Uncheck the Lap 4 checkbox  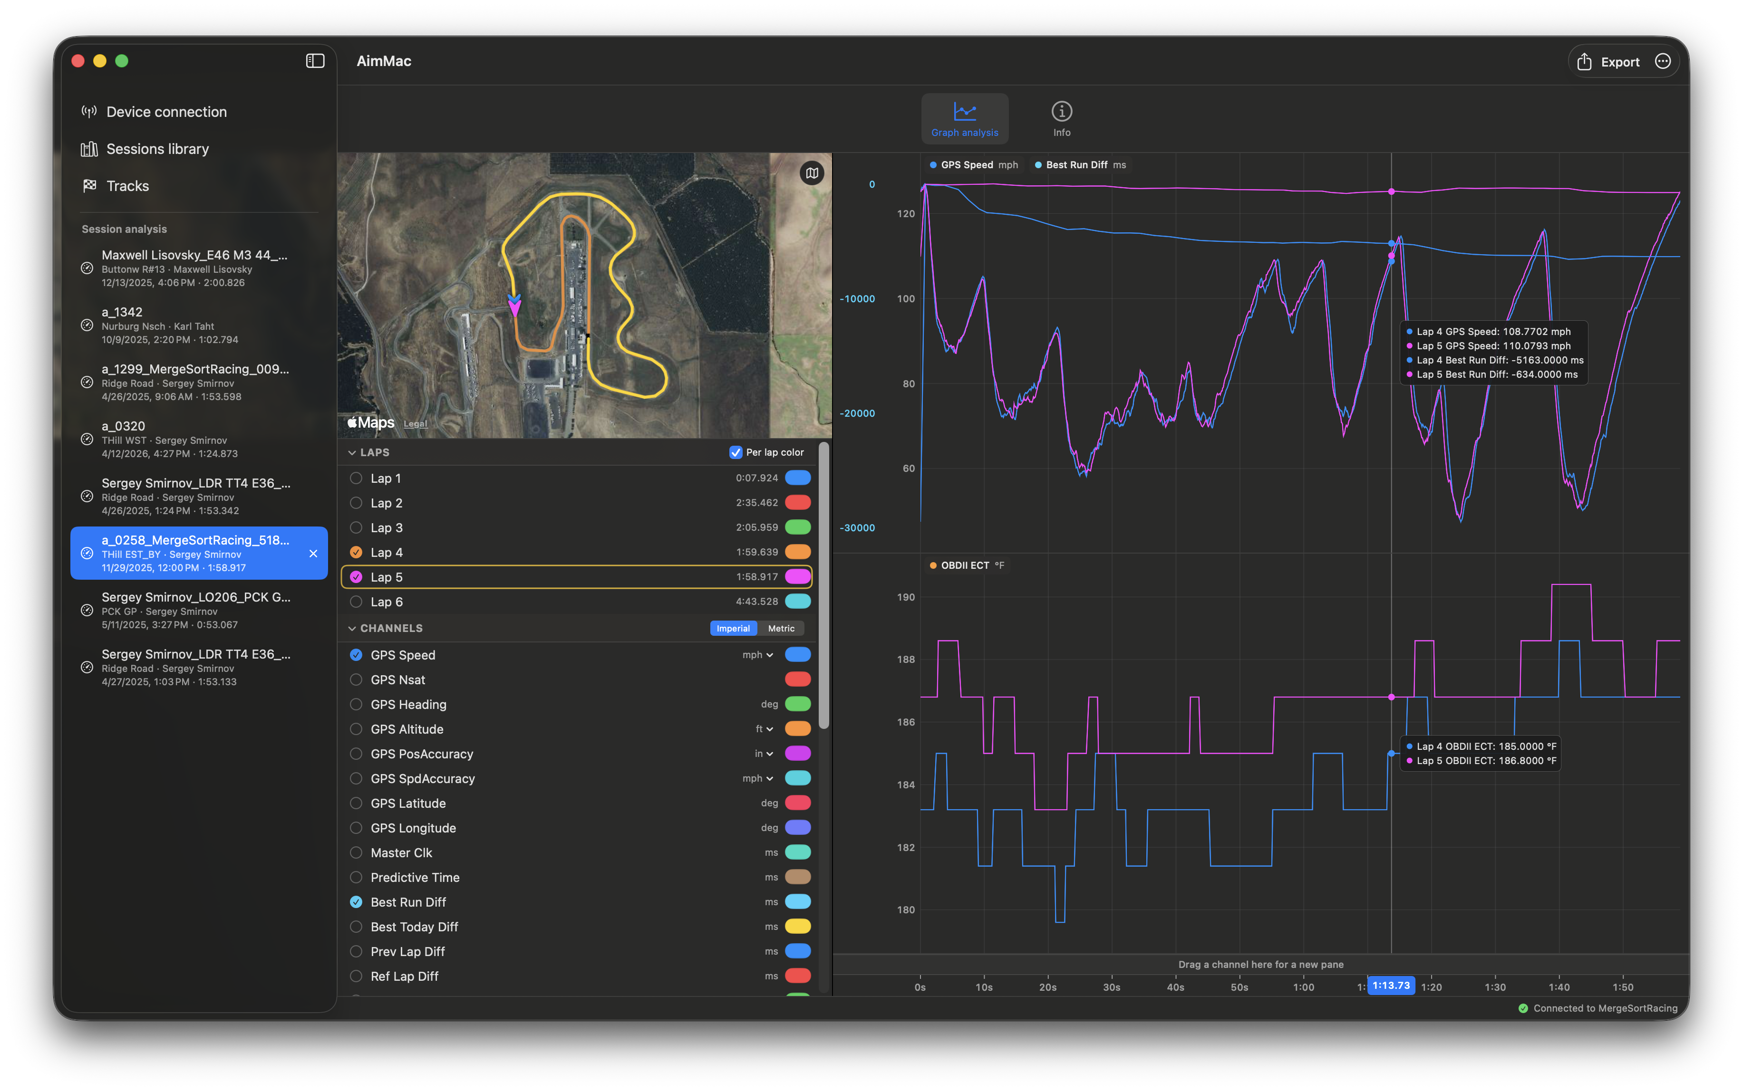[356, 552]
